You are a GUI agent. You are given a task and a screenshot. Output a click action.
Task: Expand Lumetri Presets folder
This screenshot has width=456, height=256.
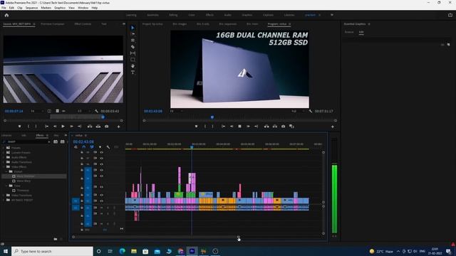[4, 152]
